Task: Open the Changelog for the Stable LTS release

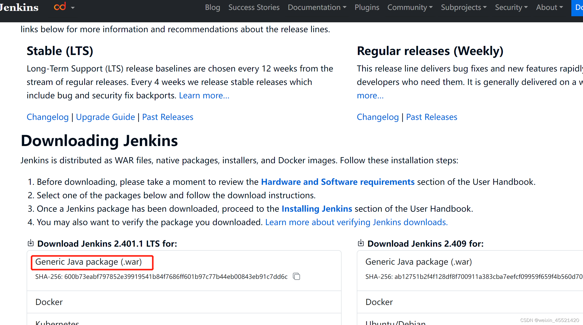Action: [x=48, y=117]
